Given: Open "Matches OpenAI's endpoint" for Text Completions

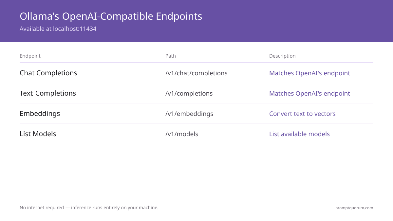Looking at the screenshot, I should click(x=309, y=94).
